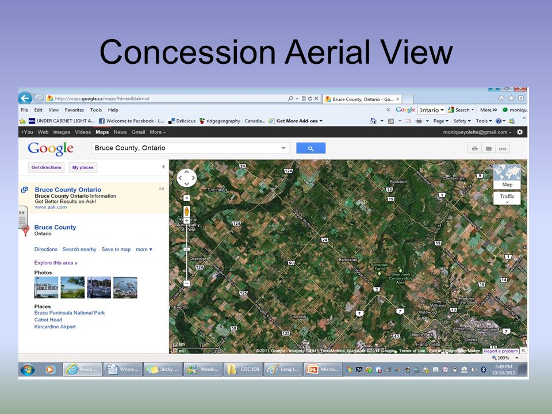Click the Save to map link
The width and height of the screenshot is (552, 414).
click(x=116, y=249)
